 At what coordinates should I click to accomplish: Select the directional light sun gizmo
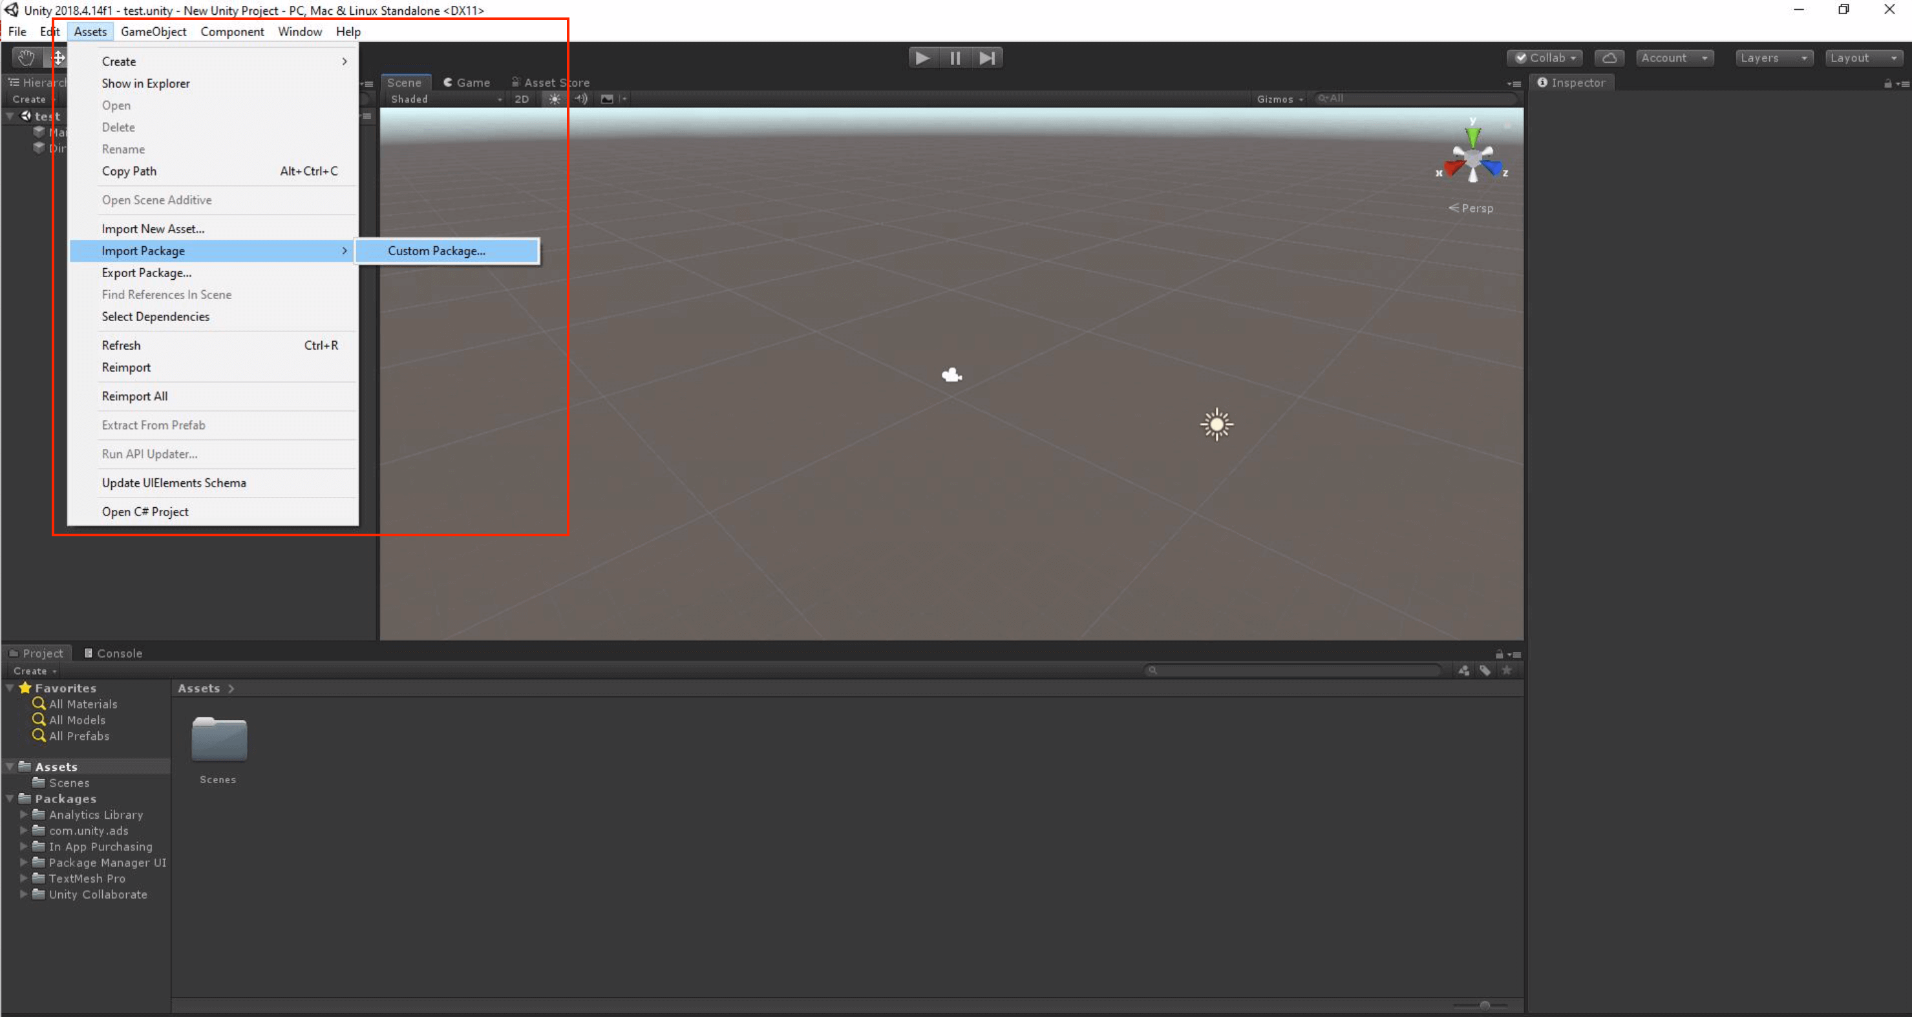(x=1216, y=425)
